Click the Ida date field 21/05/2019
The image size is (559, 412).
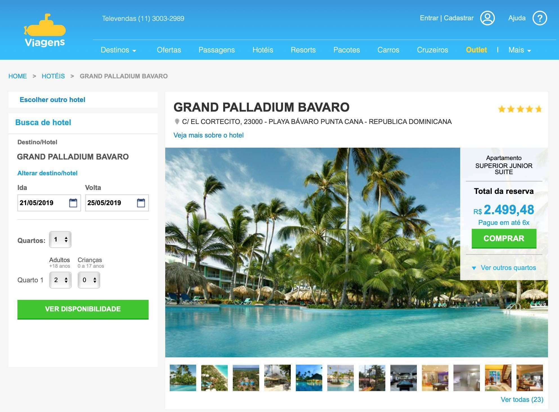pos(49,203)
